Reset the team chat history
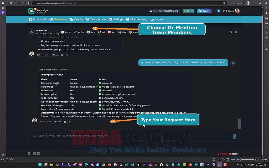This screenshot has height=168, width=269. tap(231, 32)
